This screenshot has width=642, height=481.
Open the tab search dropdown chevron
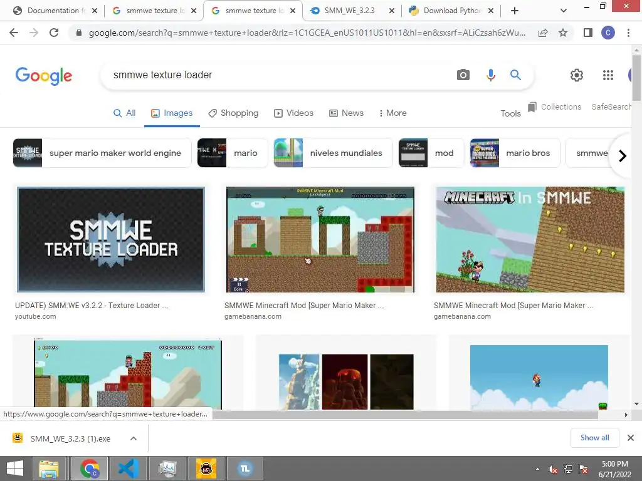coord(564,11)
